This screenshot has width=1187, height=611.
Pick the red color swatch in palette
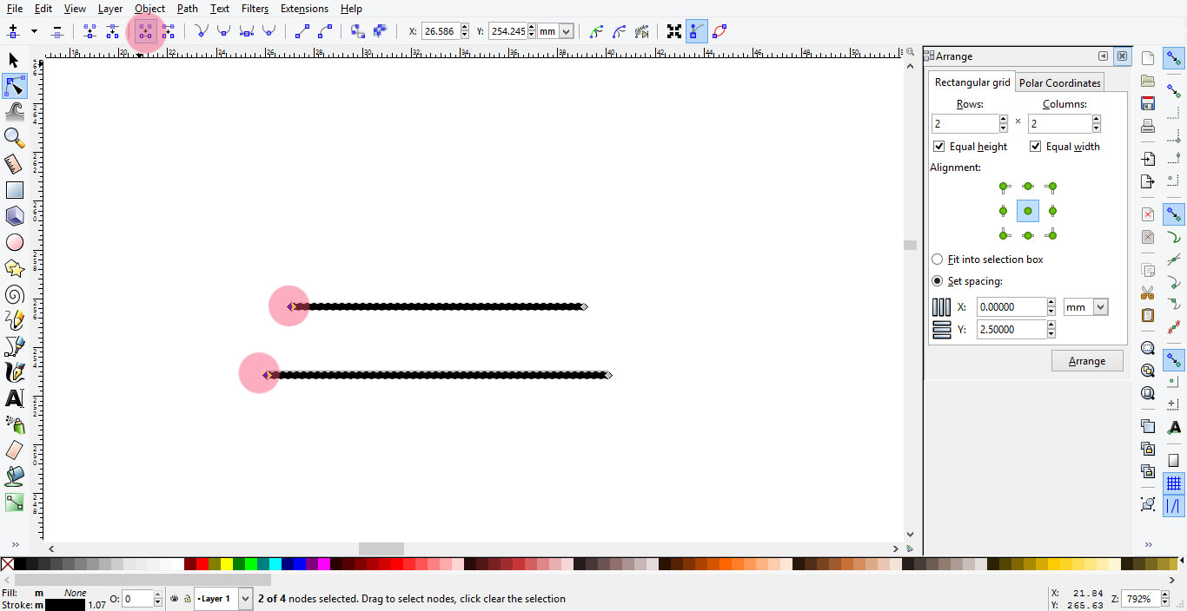click(x=202, y=564)
